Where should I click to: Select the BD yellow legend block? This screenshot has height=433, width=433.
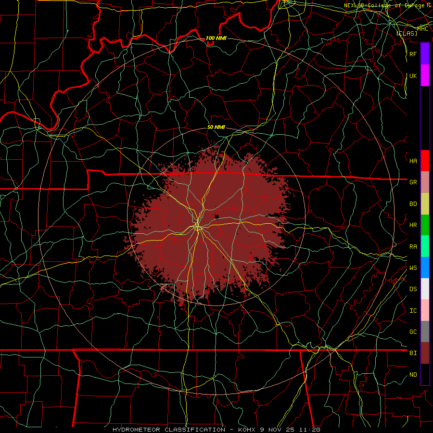(x=425, y=204)
